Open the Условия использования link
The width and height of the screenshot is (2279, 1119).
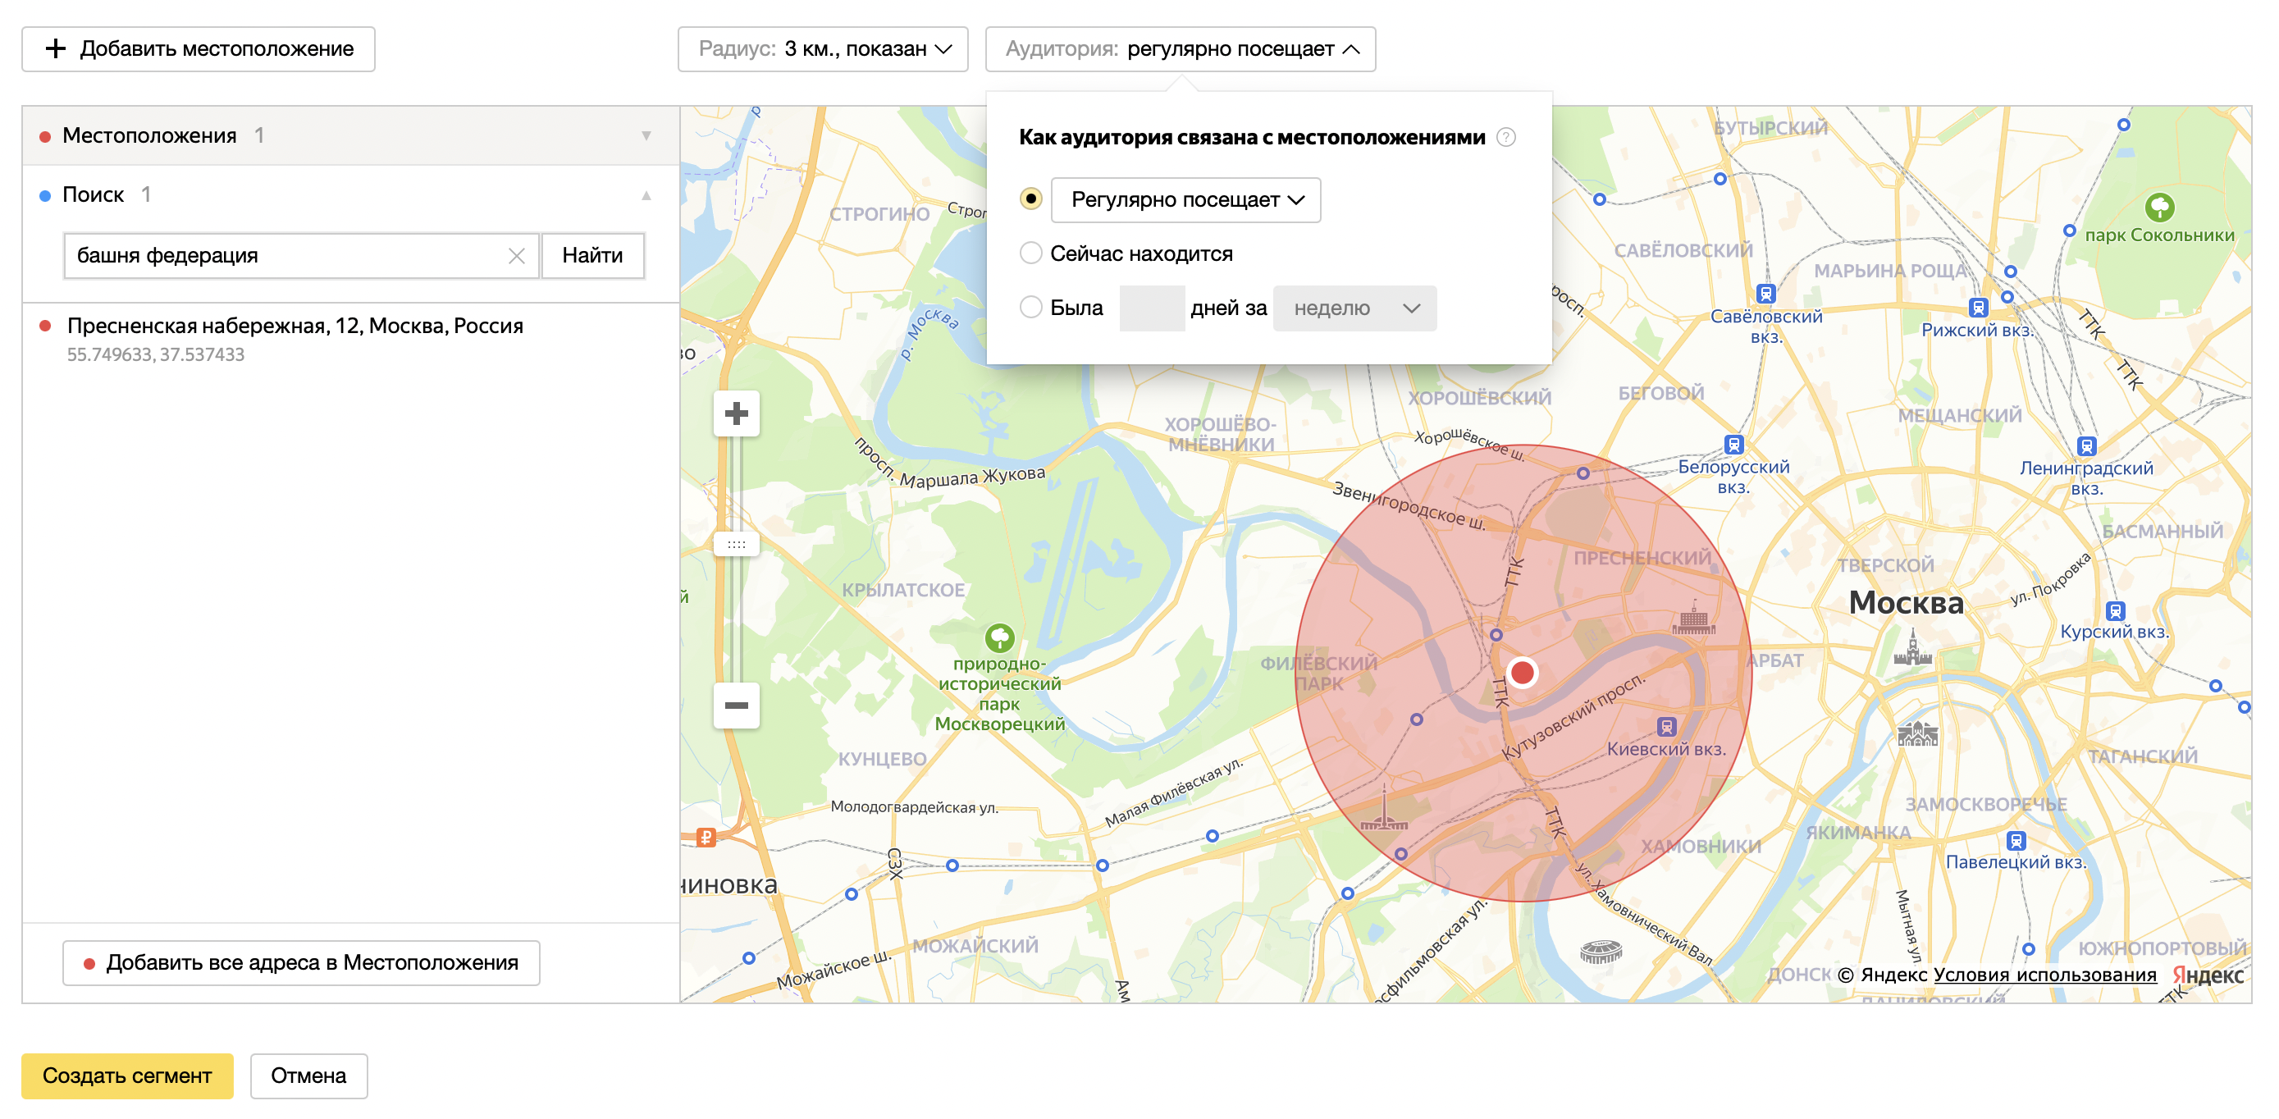tap(2044, 975)
